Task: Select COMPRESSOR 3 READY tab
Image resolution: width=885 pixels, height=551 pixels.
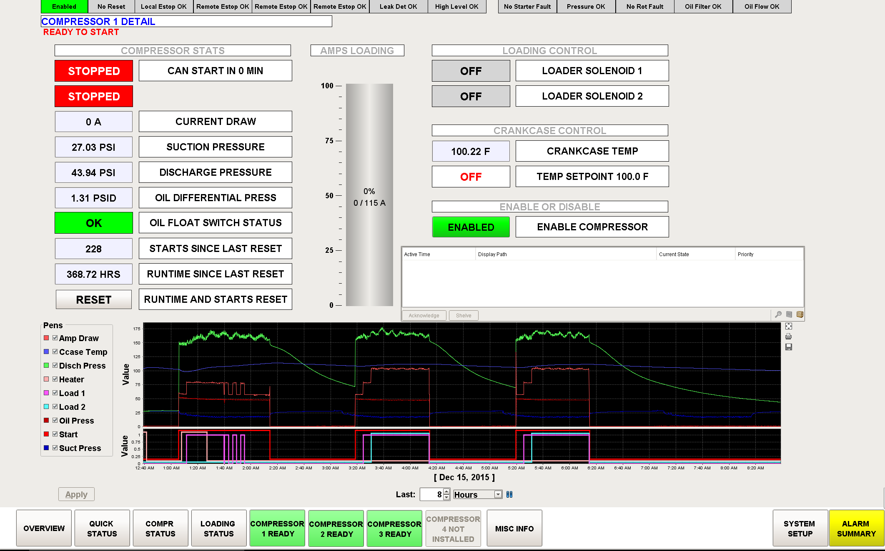Action: click(x=394, y=528)
